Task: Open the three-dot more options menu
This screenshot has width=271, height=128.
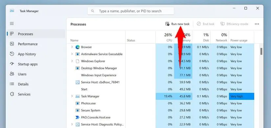Action: (257, 24)
